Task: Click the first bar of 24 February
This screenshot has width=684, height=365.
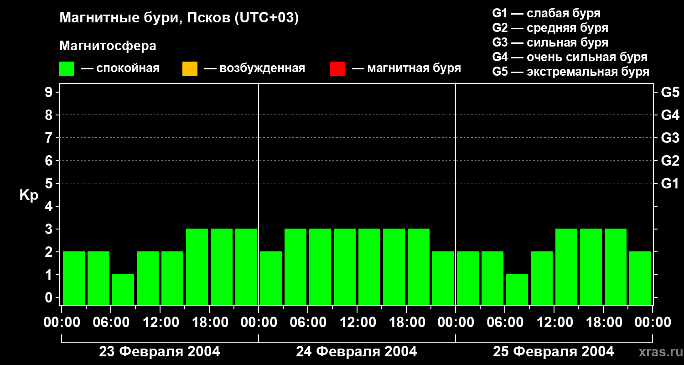Action: [271, 278]
